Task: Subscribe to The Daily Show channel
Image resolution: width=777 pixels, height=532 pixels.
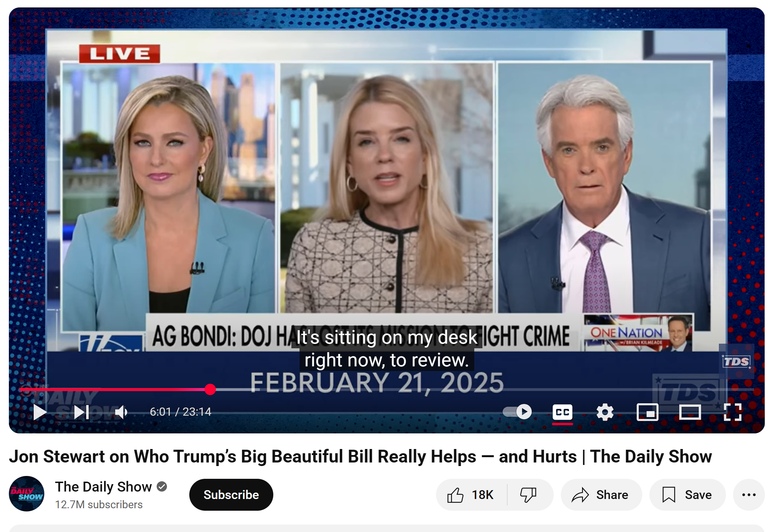Action: coord(231,495)
